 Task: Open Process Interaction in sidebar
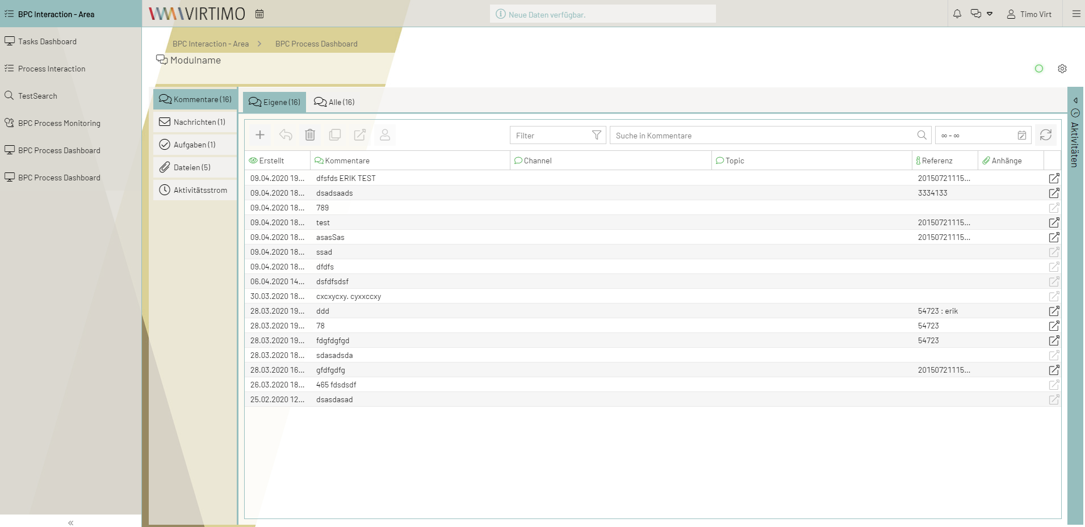(x=51, y=69)
